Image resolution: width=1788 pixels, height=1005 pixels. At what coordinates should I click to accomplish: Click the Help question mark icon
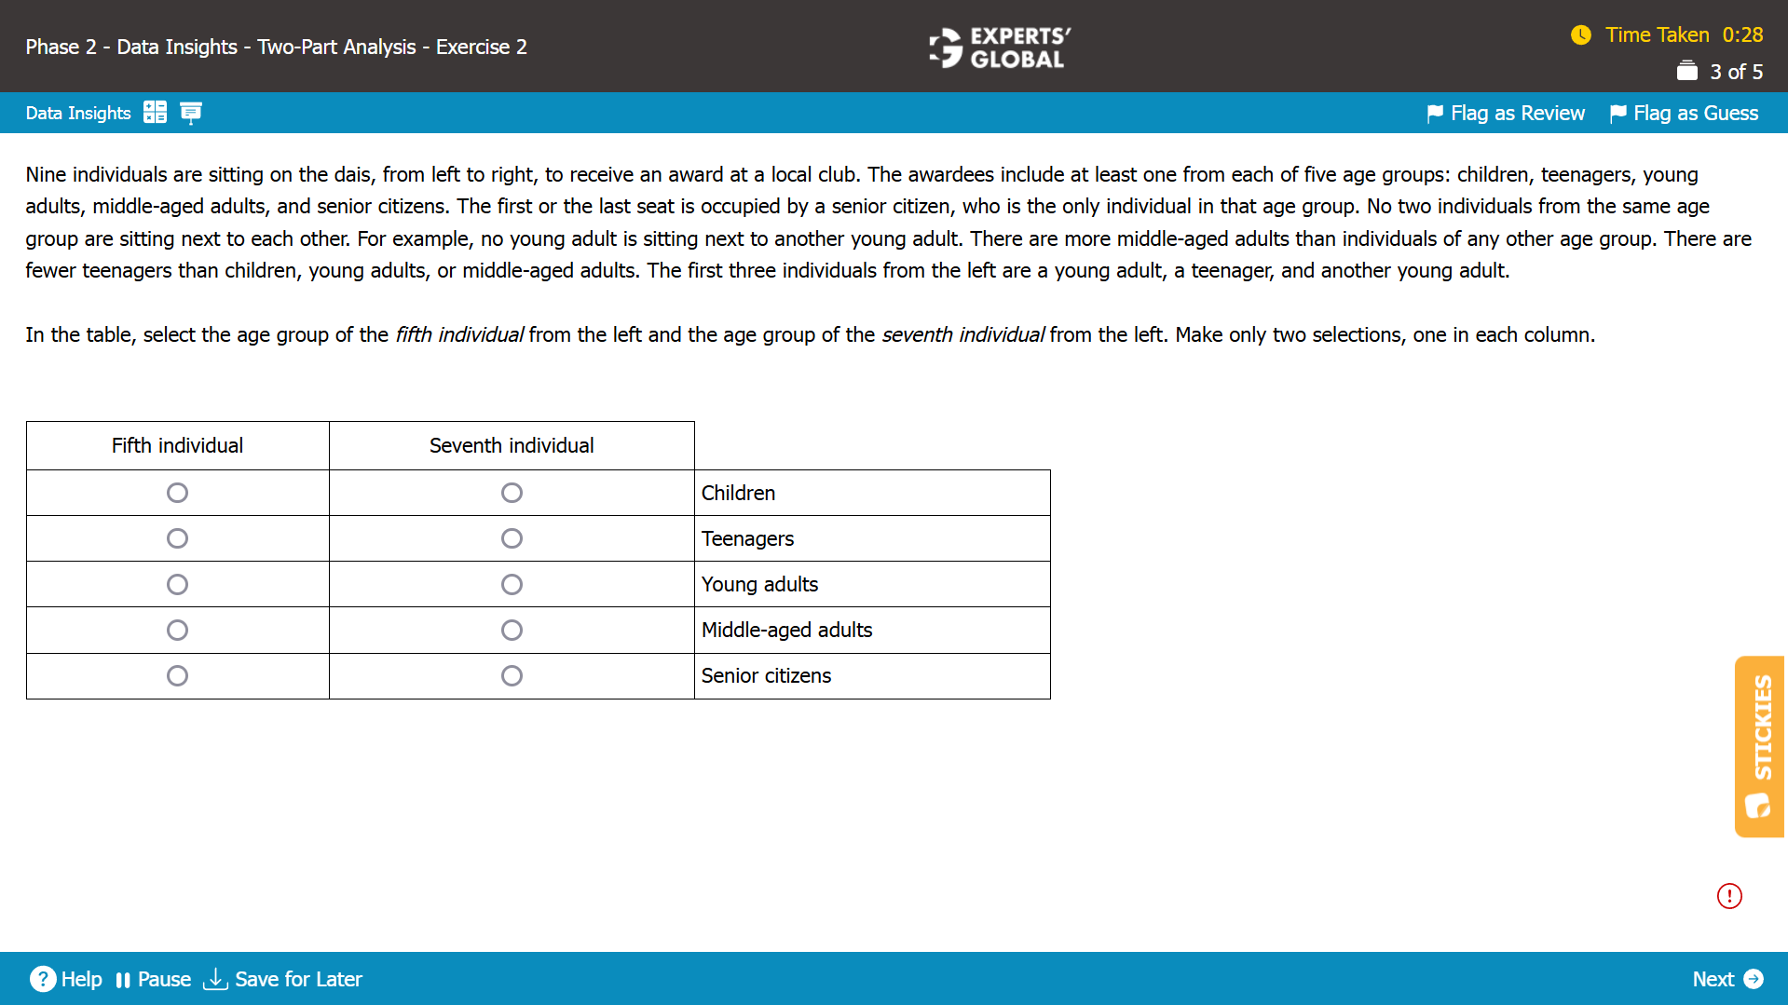click(43, 979)
